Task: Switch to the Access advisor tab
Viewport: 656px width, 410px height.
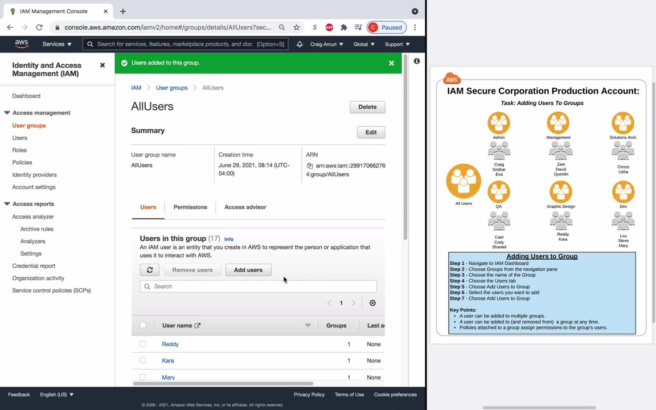Action: point(245,207)
